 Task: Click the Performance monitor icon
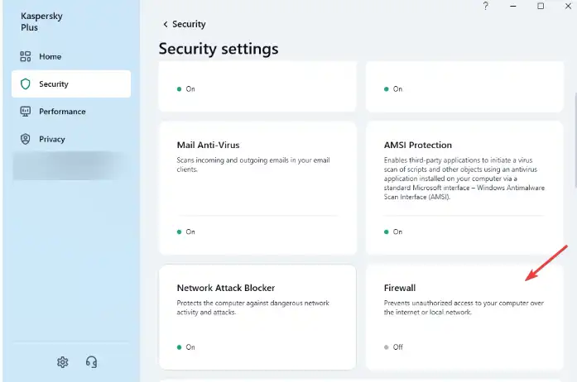pos(26,112)
